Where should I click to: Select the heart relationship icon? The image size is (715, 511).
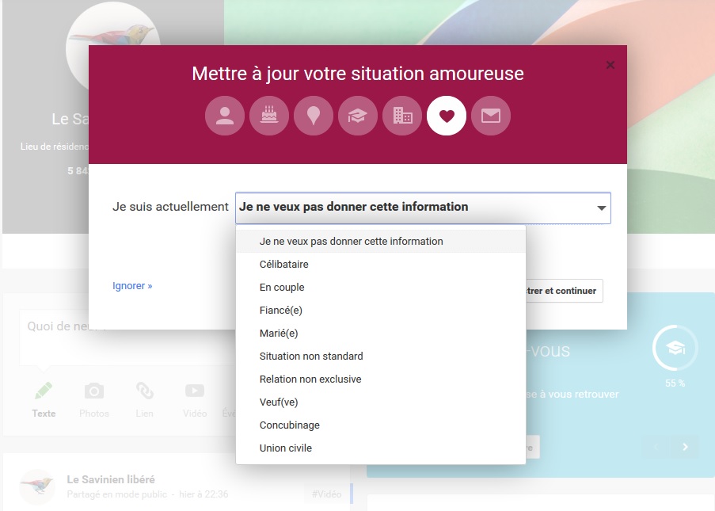point(447,116)
